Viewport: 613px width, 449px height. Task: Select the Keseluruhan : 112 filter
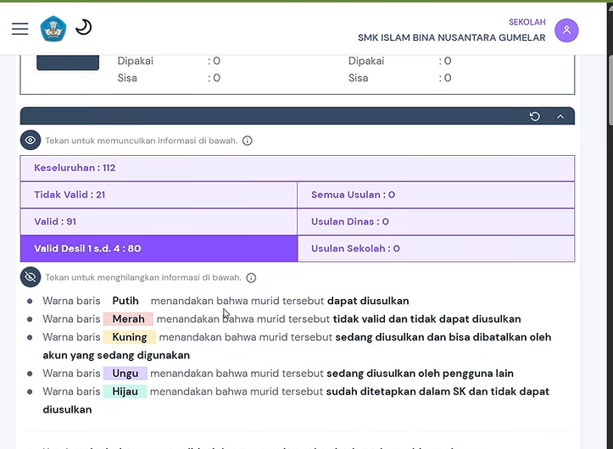[297, 168]
